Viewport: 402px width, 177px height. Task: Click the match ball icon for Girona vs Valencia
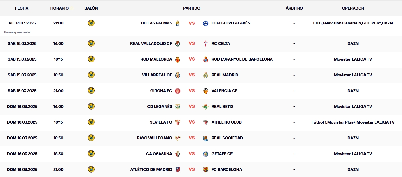tap(91, 91)
